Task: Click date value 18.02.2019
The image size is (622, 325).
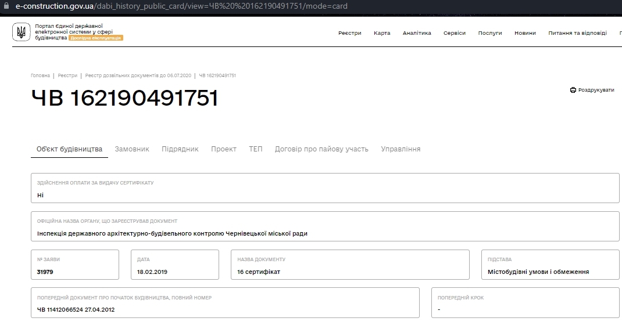Action: 152,272
